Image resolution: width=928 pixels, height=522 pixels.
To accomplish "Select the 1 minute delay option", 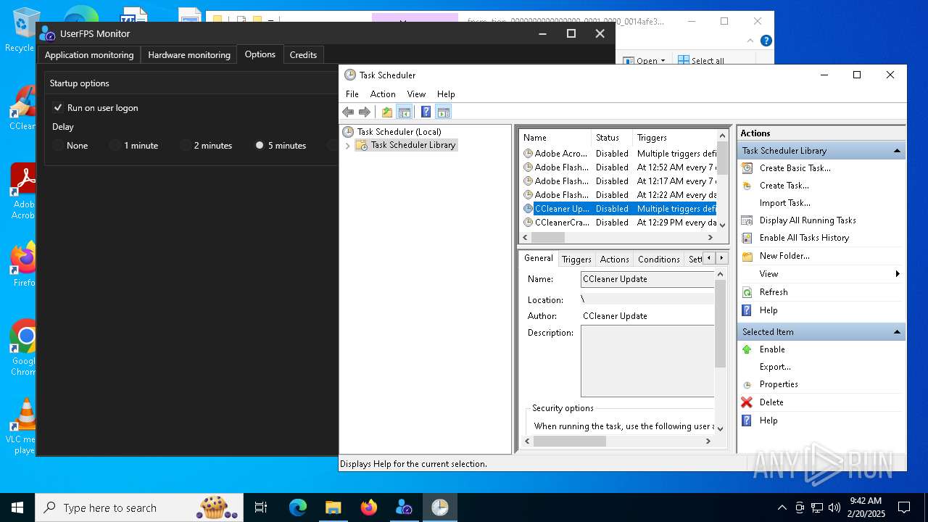I will pos(115,145).
